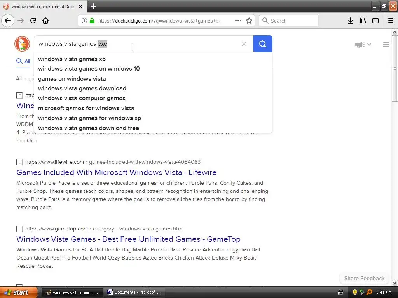Screen dimensions: 398x298
Task: Open the Windows Start menu
Action: (19, 292)
